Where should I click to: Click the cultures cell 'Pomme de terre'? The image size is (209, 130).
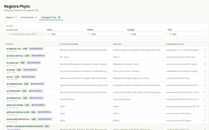(x=67, y=99)
